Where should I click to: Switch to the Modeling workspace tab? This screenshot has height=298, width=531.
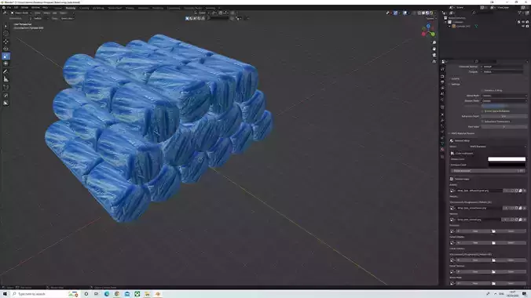tap(71, 8)
